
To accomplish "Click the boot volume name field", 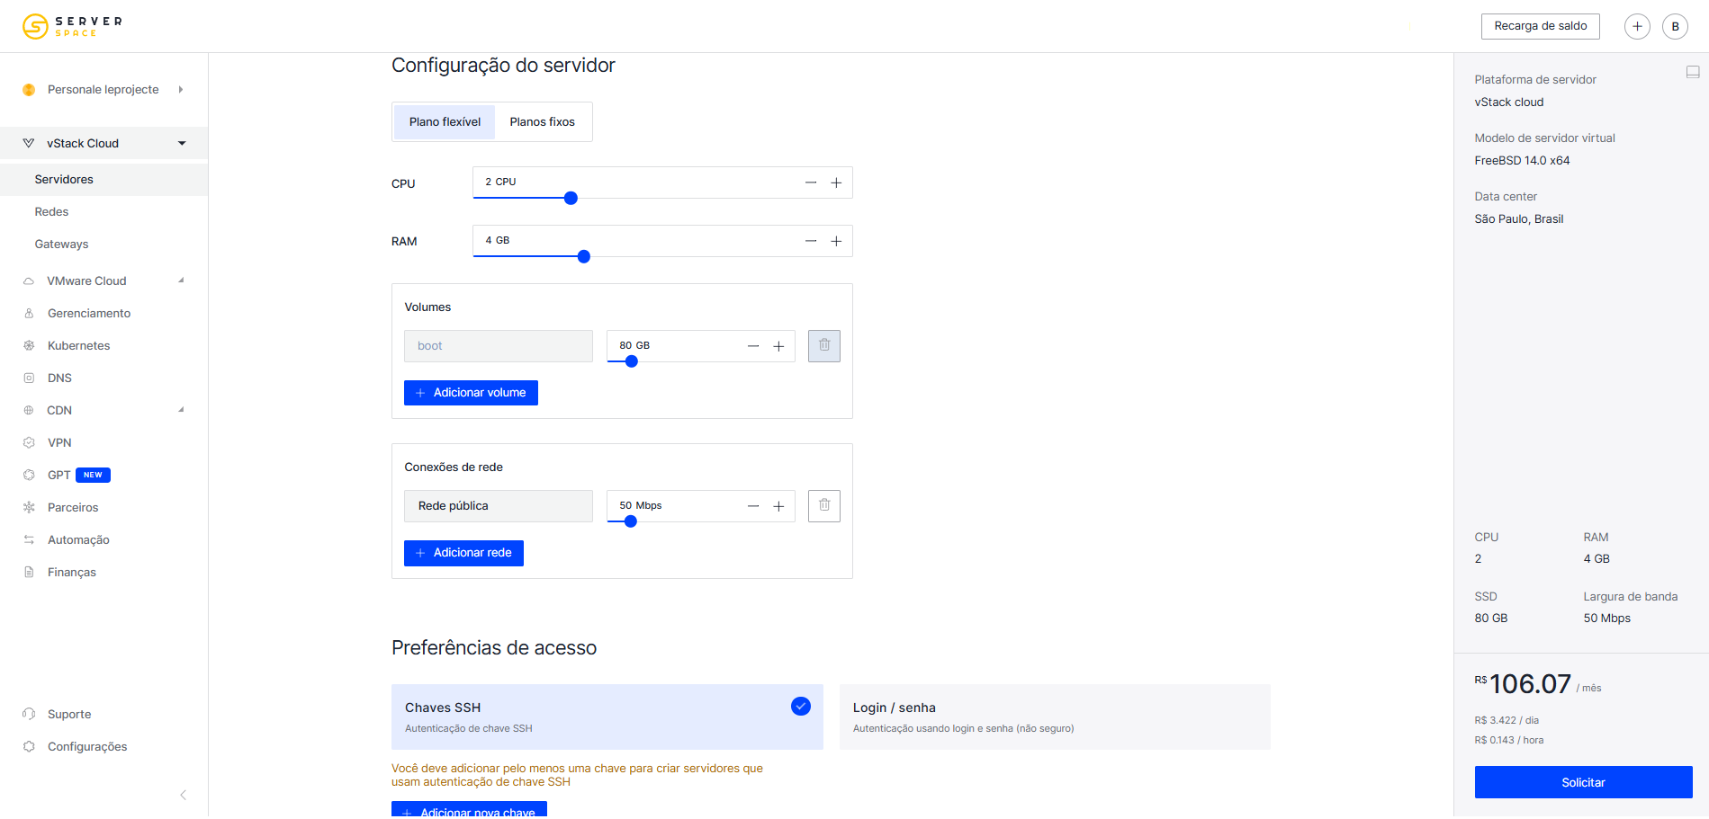I will (499, 346).
